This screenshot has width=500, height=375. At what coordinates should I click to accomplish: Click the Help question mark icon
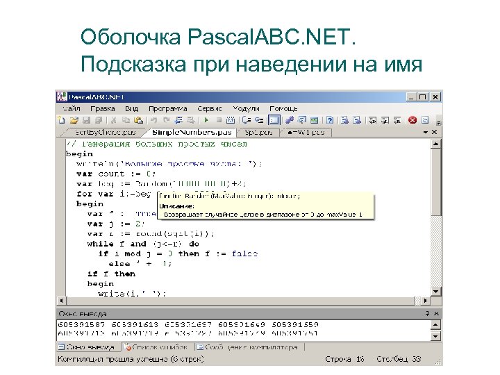tap(330, 120)
